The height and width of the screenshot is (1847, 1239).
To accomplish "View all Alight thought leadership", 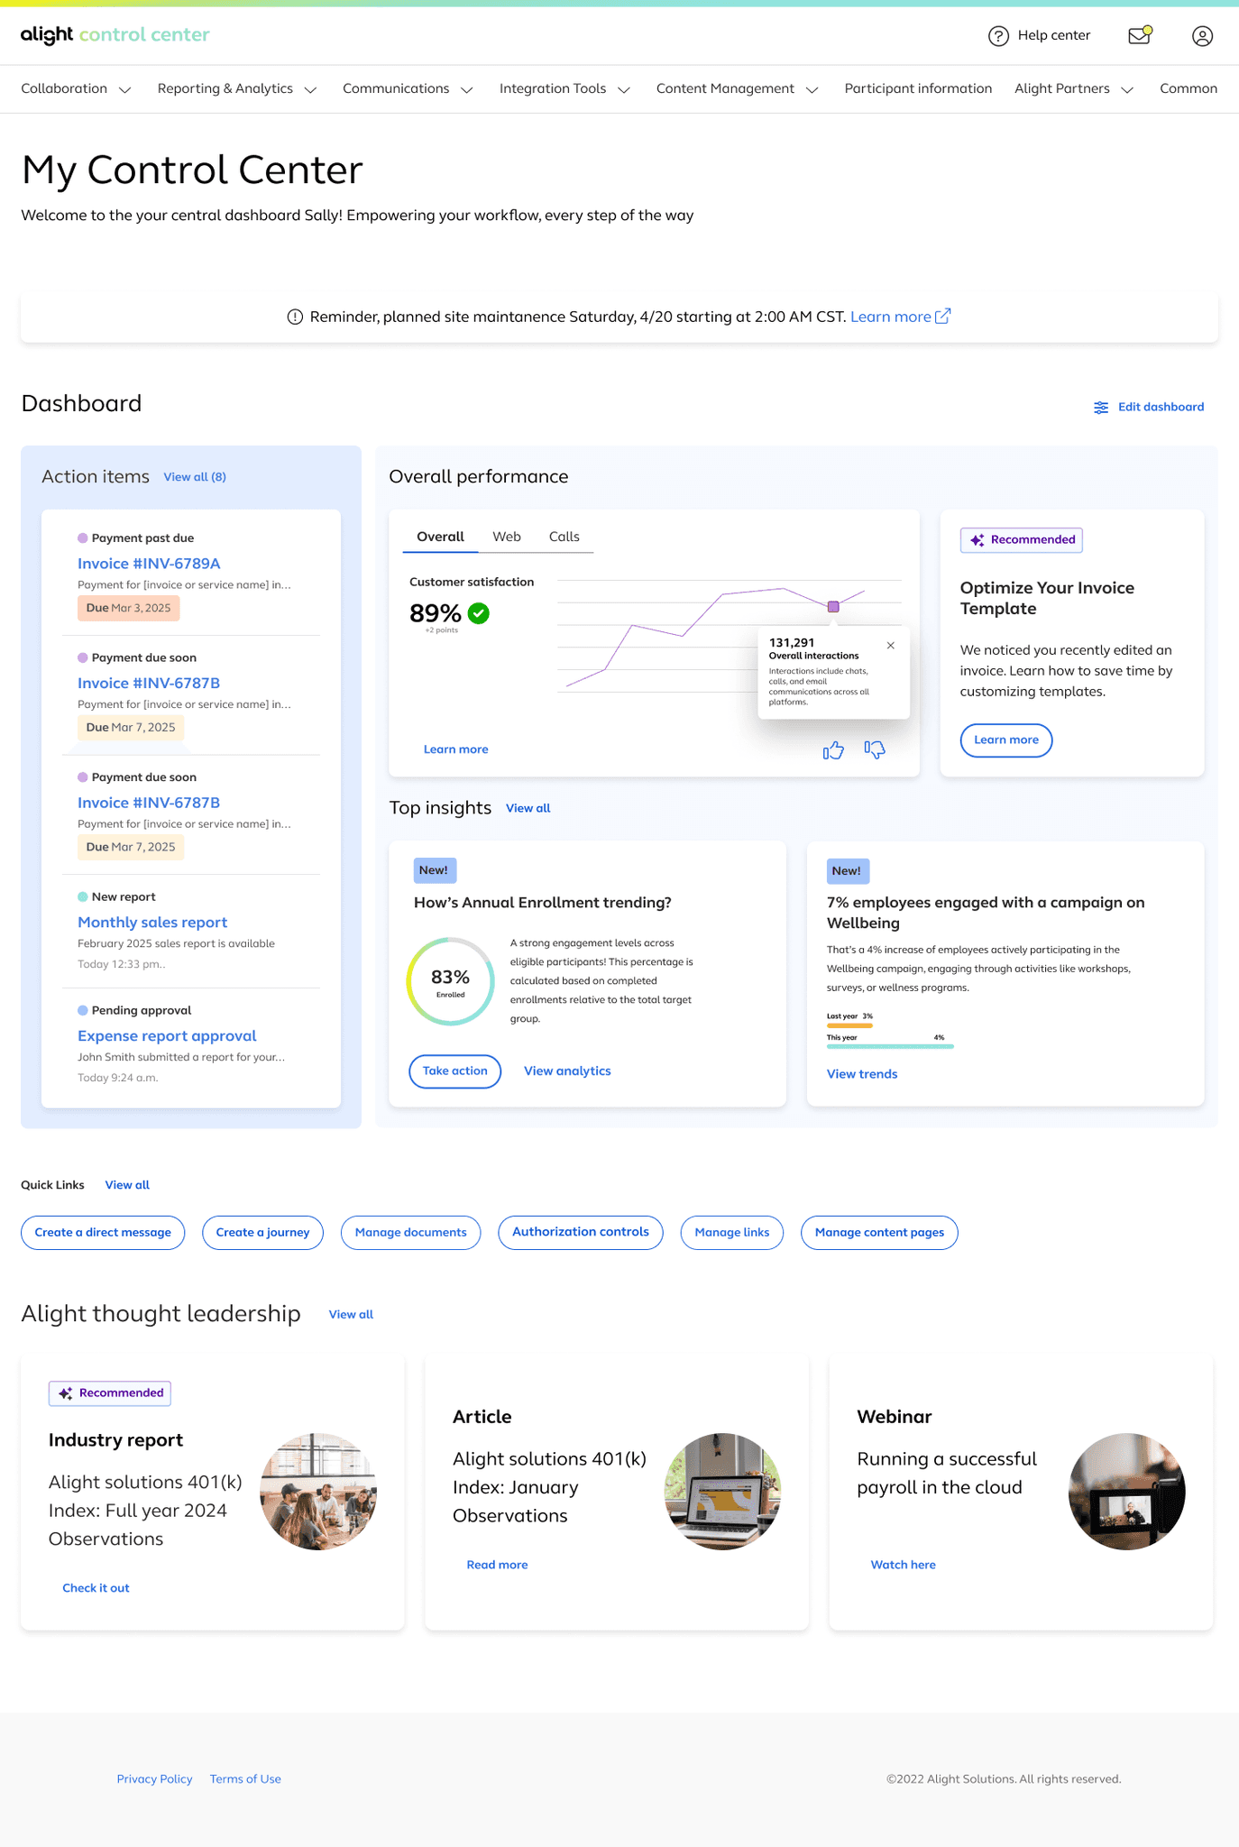I will 351,1315.
